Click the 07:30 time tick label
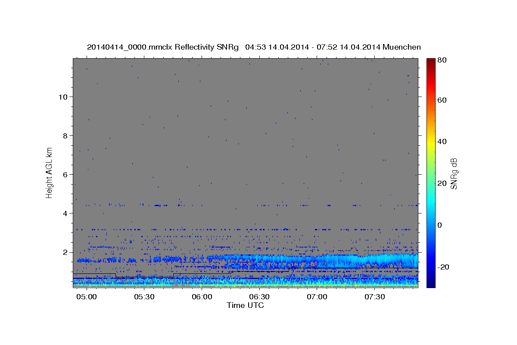Image resolution: width=517 pixels, height=345 pixels. click(375, 297)
